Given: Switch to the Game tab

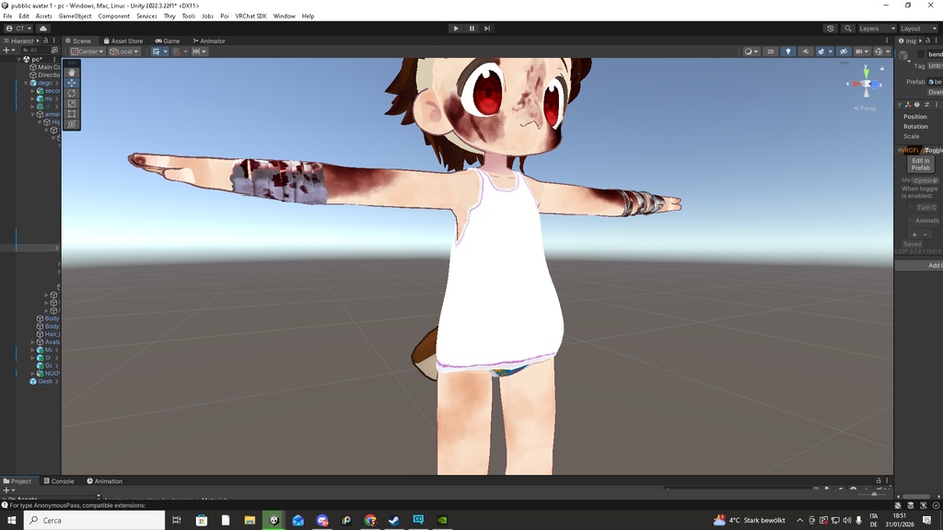Looking at the screenshot, I should [x=168, y=40].
